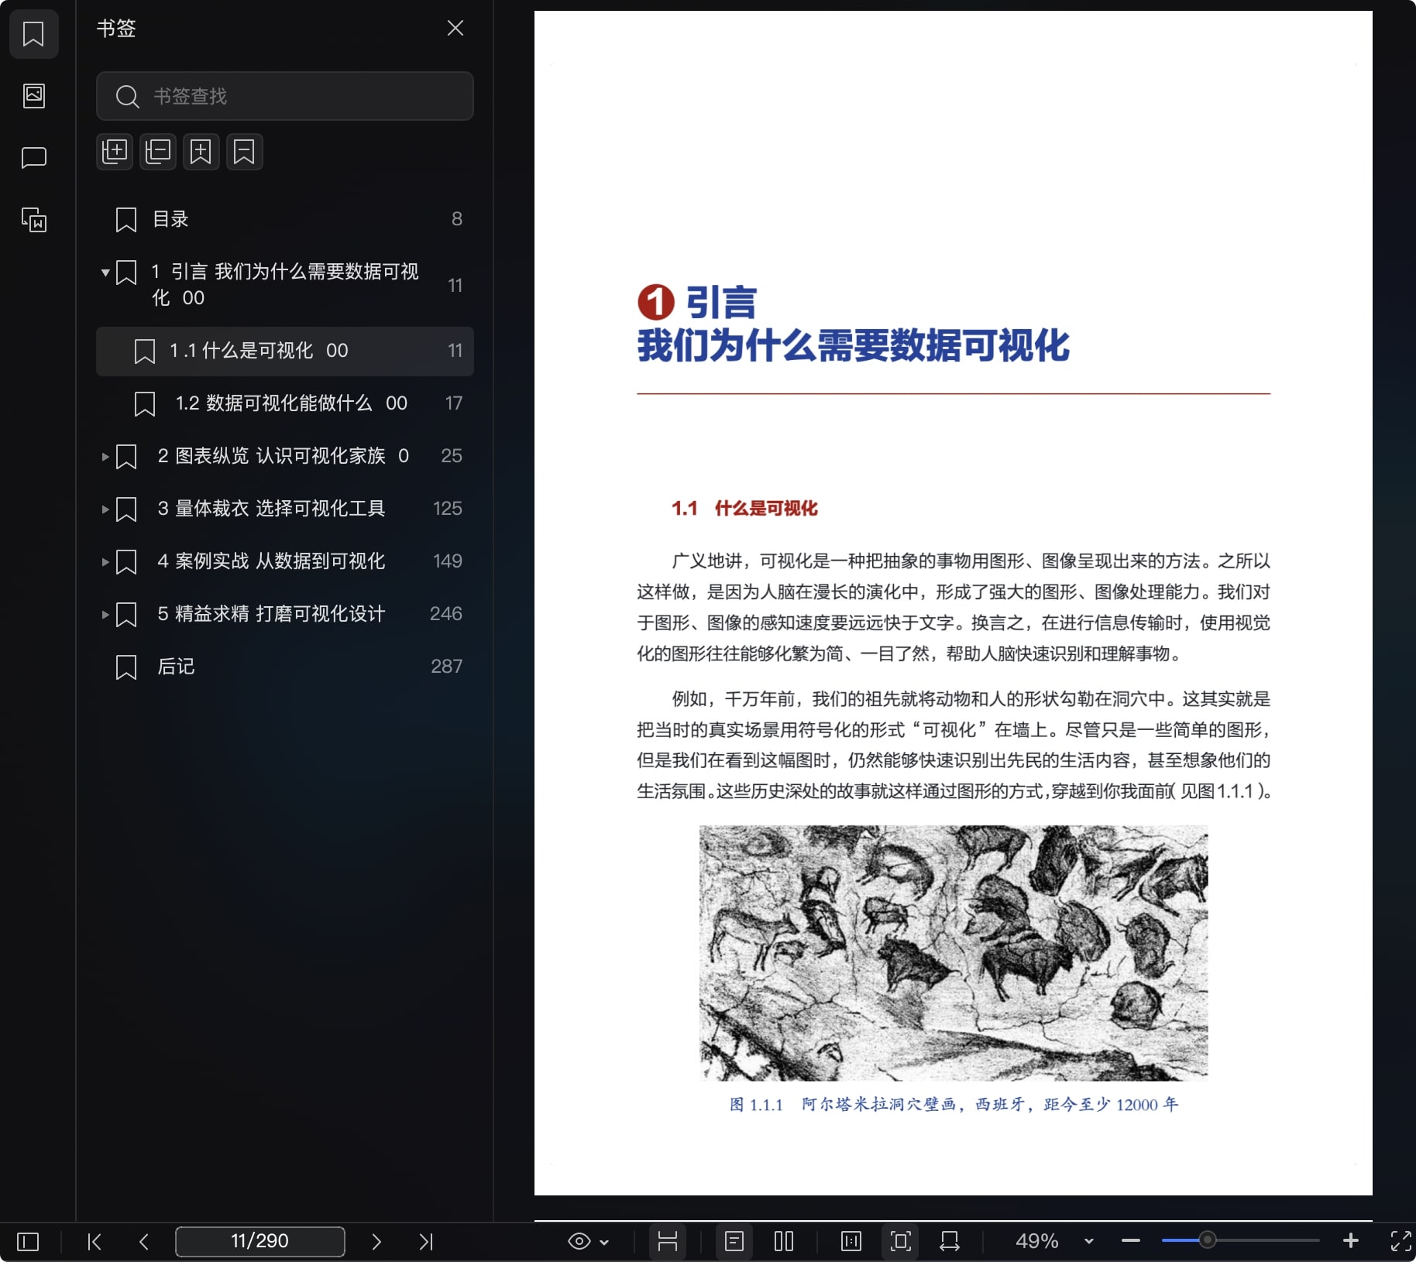
Task: Toggle the sidebar panel button
Action: 28,1242
